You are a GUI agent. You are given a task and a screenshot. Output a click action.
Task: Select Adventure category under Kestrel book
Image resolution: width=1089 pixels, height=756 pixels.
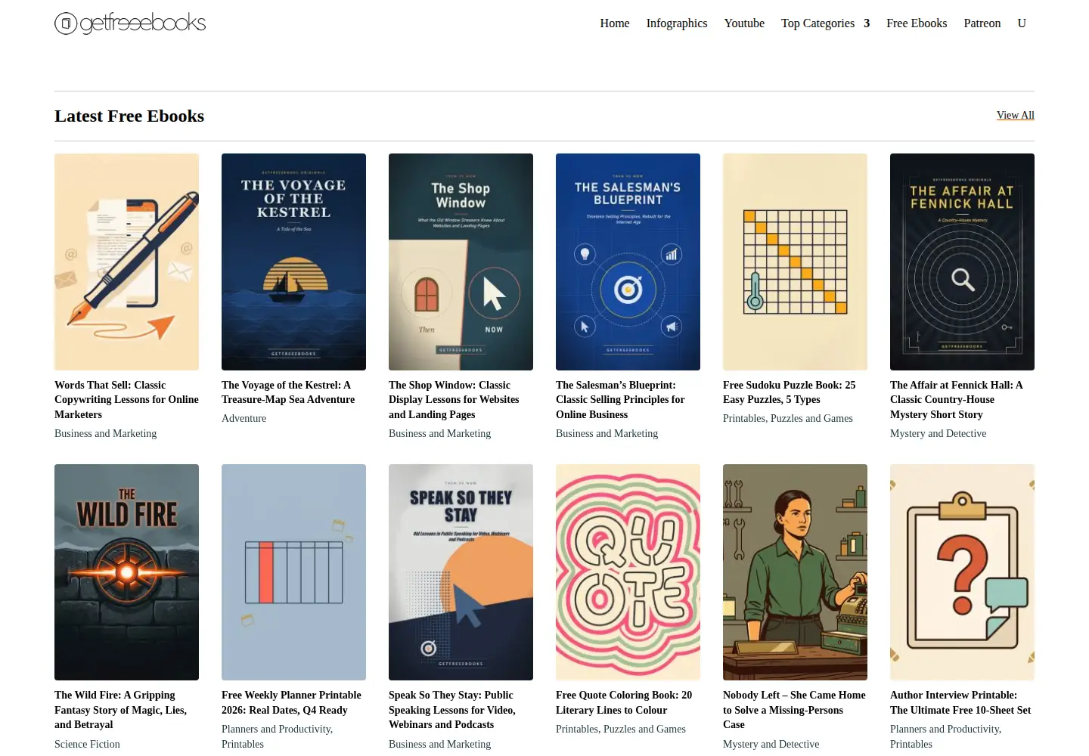point(244,418)
